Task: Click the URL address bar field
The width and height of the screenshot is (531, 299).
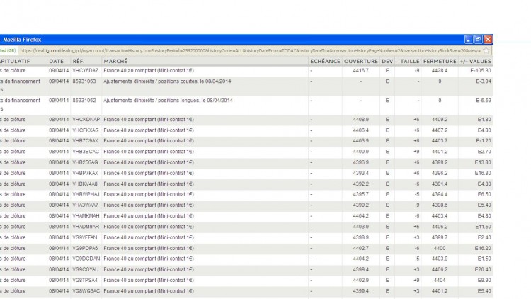Action: [x=250, y=50]
